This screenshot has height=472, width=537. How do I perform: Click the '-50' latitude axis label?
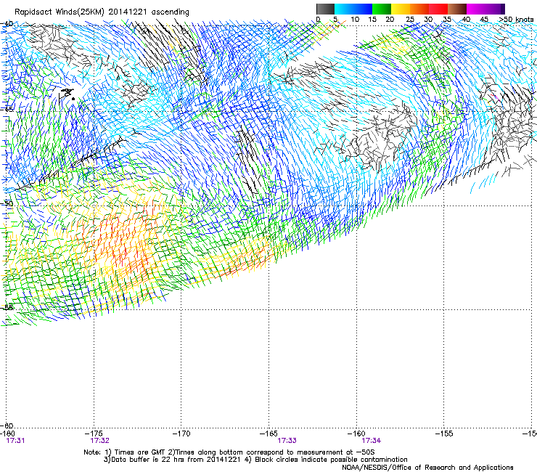7,203
